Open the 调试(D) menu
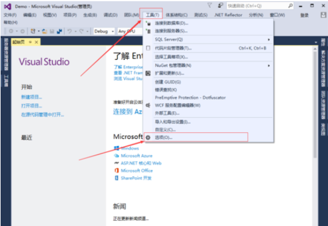328x226 pixels. point(111,15)
